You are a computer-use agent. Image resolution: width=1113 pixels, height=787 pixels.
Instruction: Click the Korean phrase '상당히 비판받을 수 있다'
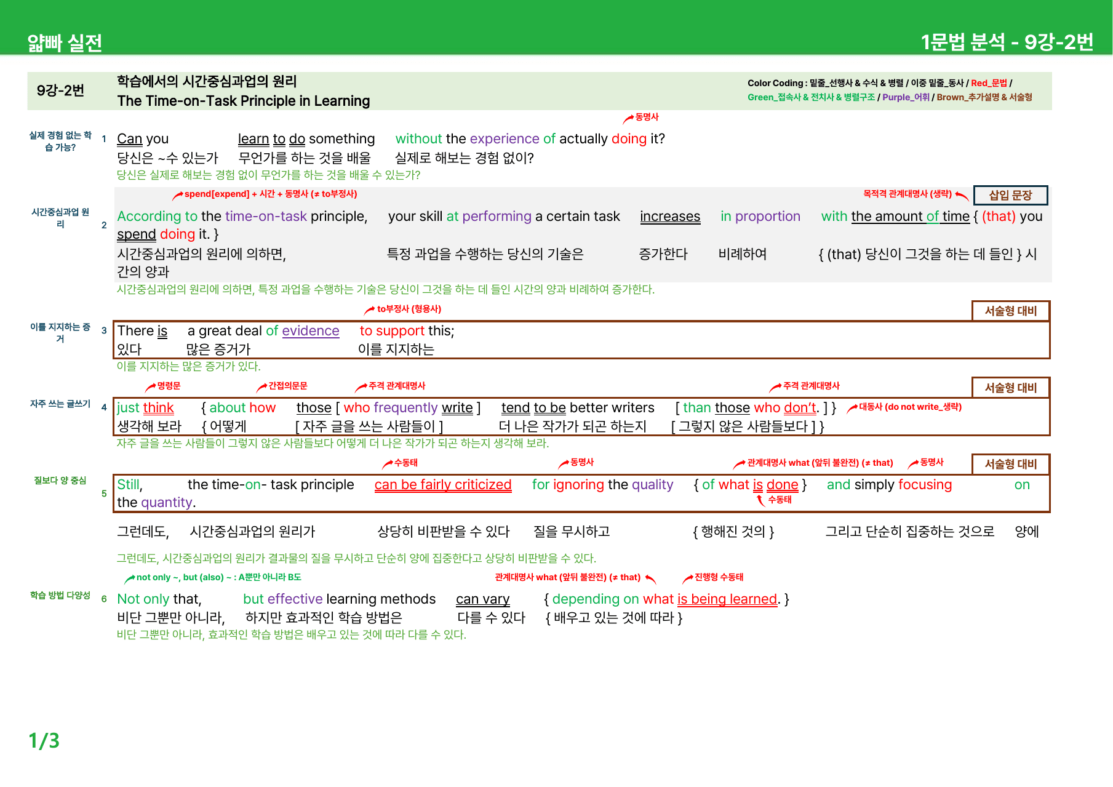point(444,532)
